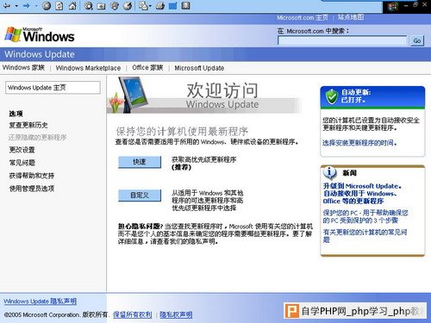
Task: Click the Windows flag throbber icon
Action: 391,7
